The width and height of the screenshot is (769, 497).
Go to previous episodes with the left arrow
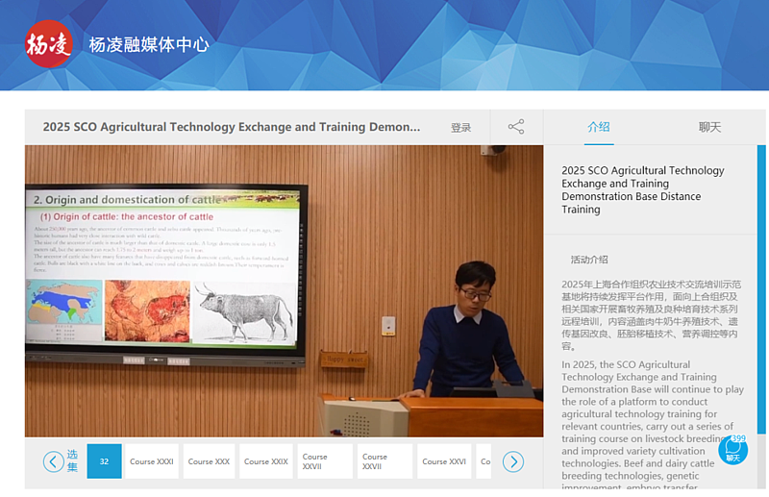54,461
